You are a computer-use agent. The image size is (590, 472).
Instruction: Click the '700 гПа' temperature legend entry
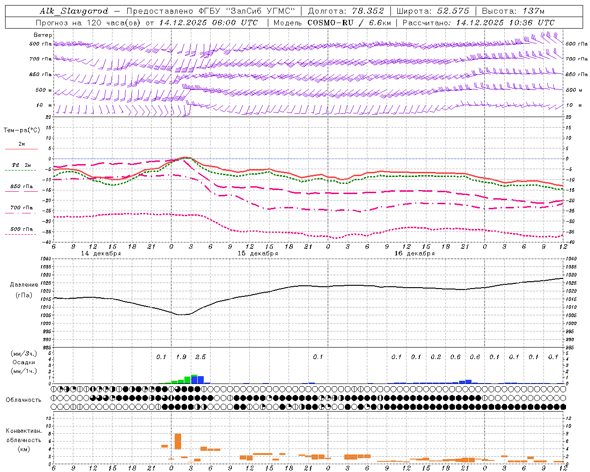click(22, 208)
